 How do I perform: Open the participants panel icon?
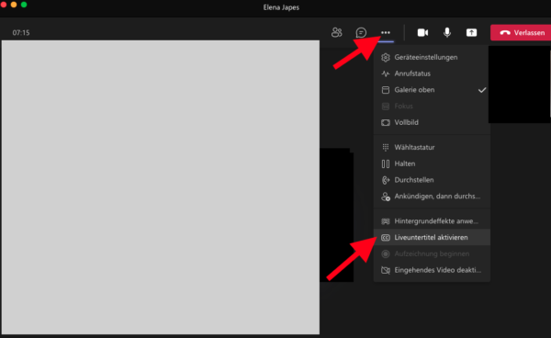tap(337, 33)
